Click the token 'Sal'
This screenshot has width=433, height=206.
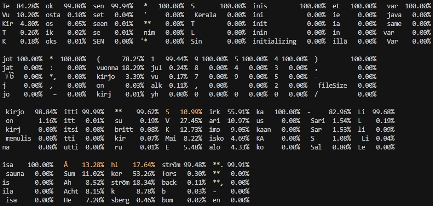click(x=316, y=147)
